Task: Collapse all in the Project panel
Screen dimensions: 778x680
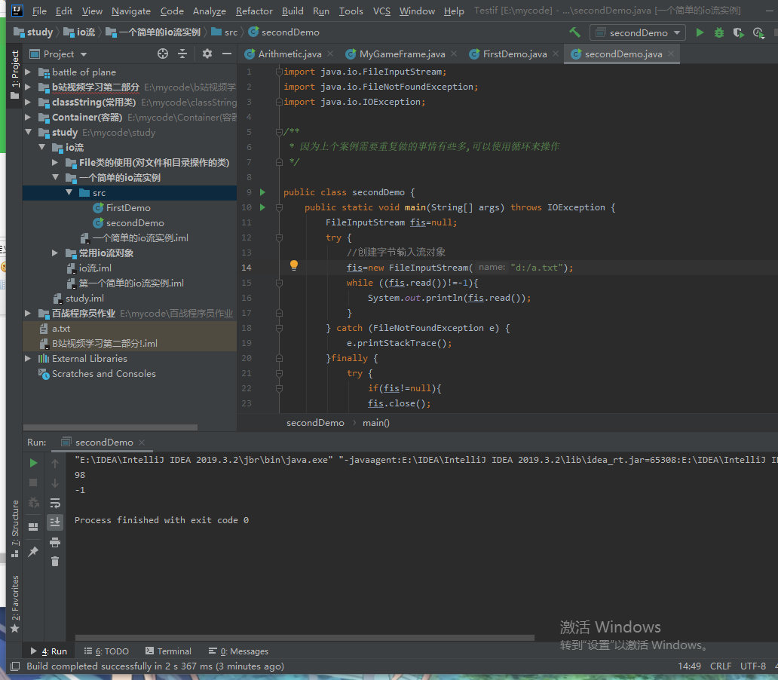Action: pyautogui.click(x=182, y=54)
